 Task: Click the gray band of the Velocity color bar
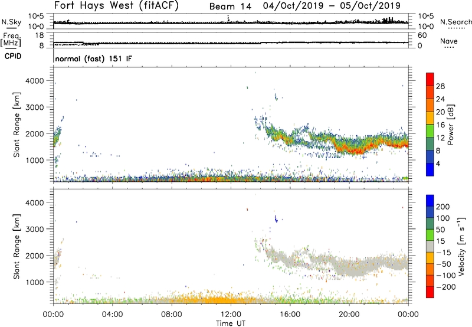click(x=430, y=246)
